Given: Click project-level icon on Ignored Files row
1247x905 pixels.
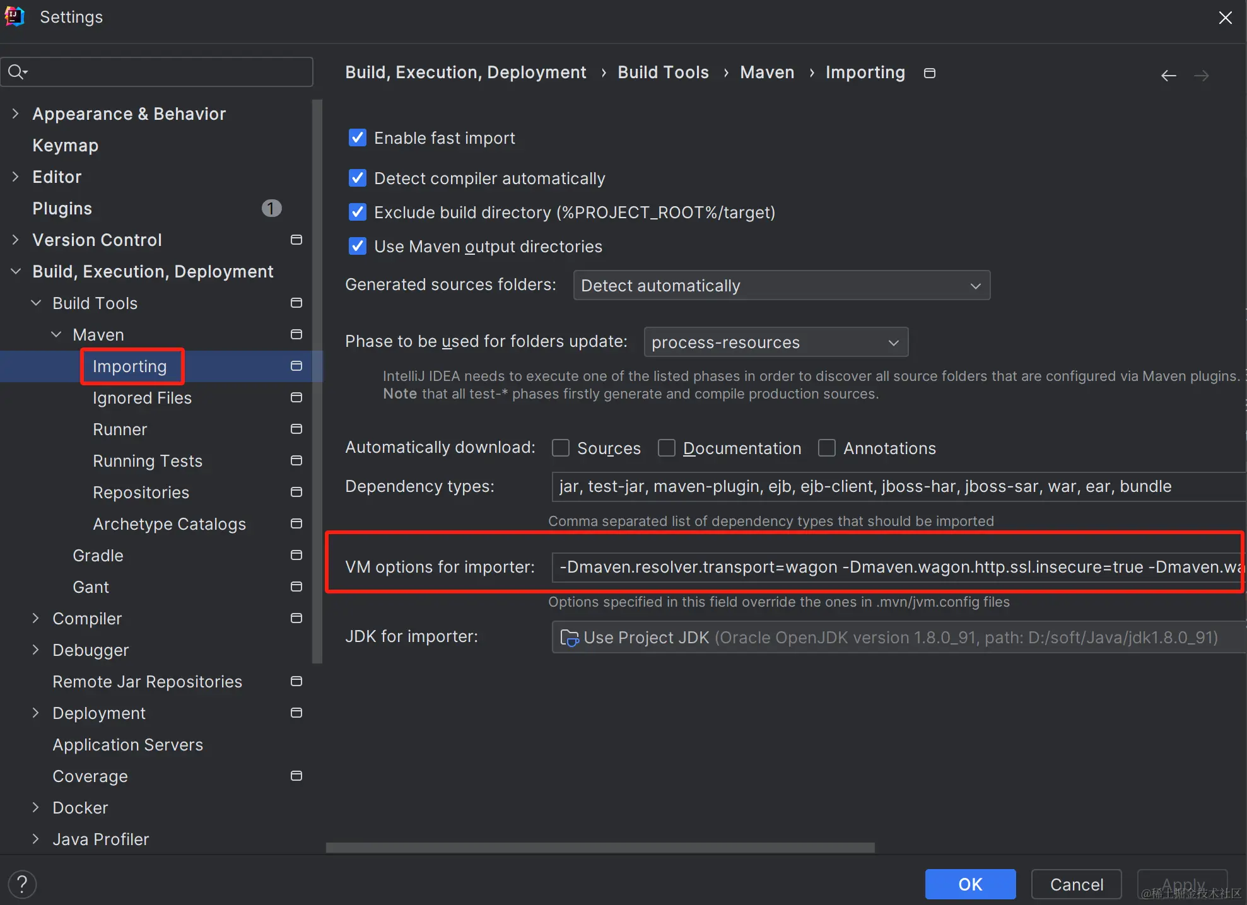Looking at the screenshot, I should coord(296,397).
